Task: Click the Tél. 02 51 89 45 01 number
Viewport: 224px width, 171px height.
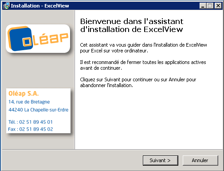Action: [x=31, y=122]
